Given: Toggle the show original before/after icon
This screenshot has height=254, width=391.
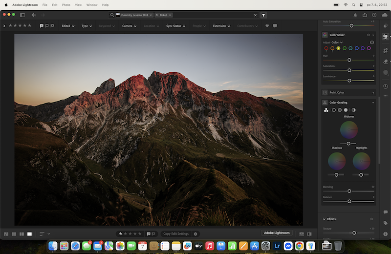Looking at the screenshot, I should 309,234.
